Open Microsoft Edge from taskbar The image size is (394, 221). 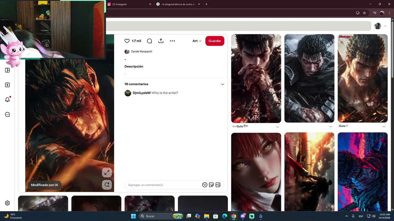tap(224, 216)
